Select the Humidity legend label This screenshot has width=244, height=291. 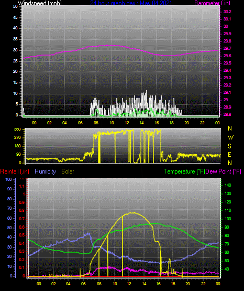[45, 171]
